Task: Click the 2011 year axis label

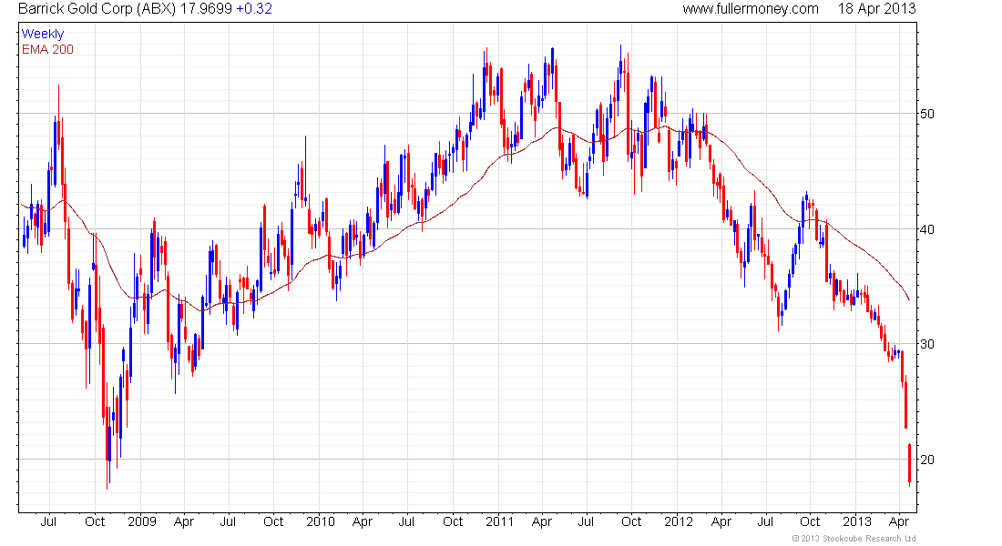Action: tap(500, 521)
